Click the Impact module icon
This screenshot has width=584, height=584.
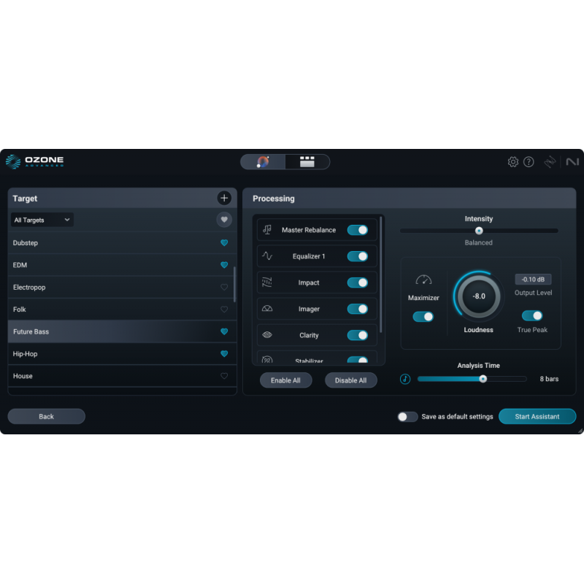click(268, 282)
